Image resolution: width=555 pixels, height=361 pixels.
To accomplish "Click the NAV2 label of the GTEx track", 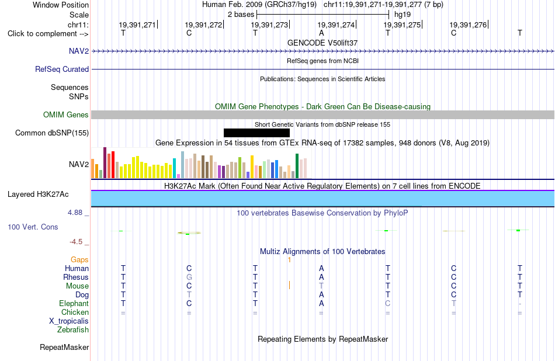I will [x=79, y=164].
